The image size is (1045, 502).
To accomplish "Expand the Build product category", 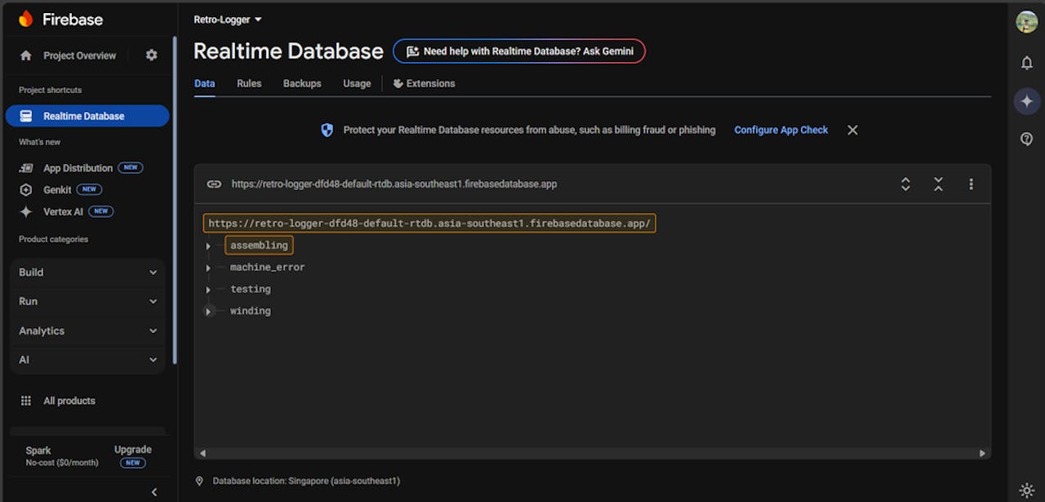I will (x=87, y=273).
